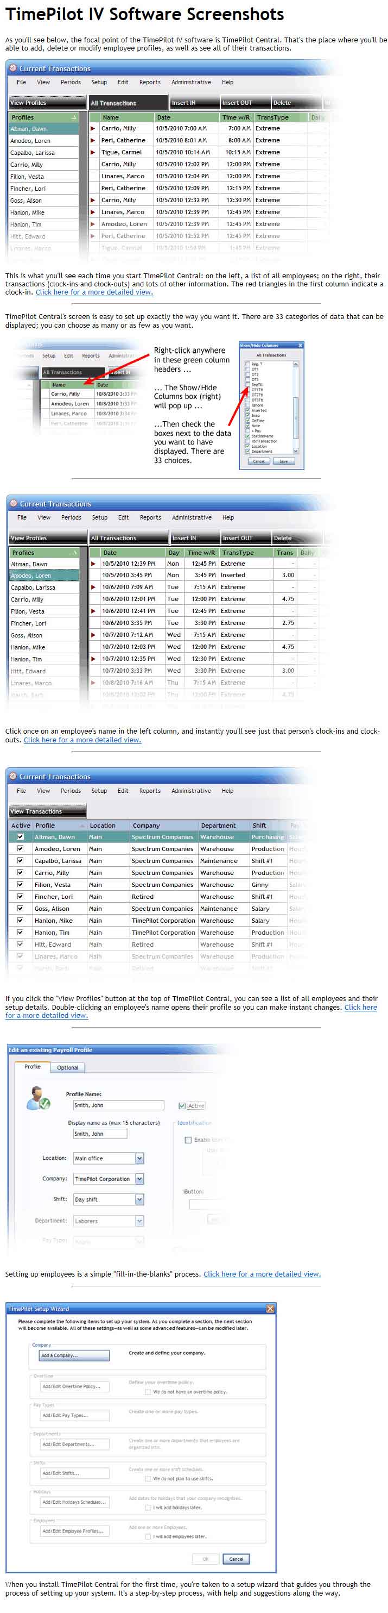Toggle the Active checkbox in Payroll Profile

182,1106
